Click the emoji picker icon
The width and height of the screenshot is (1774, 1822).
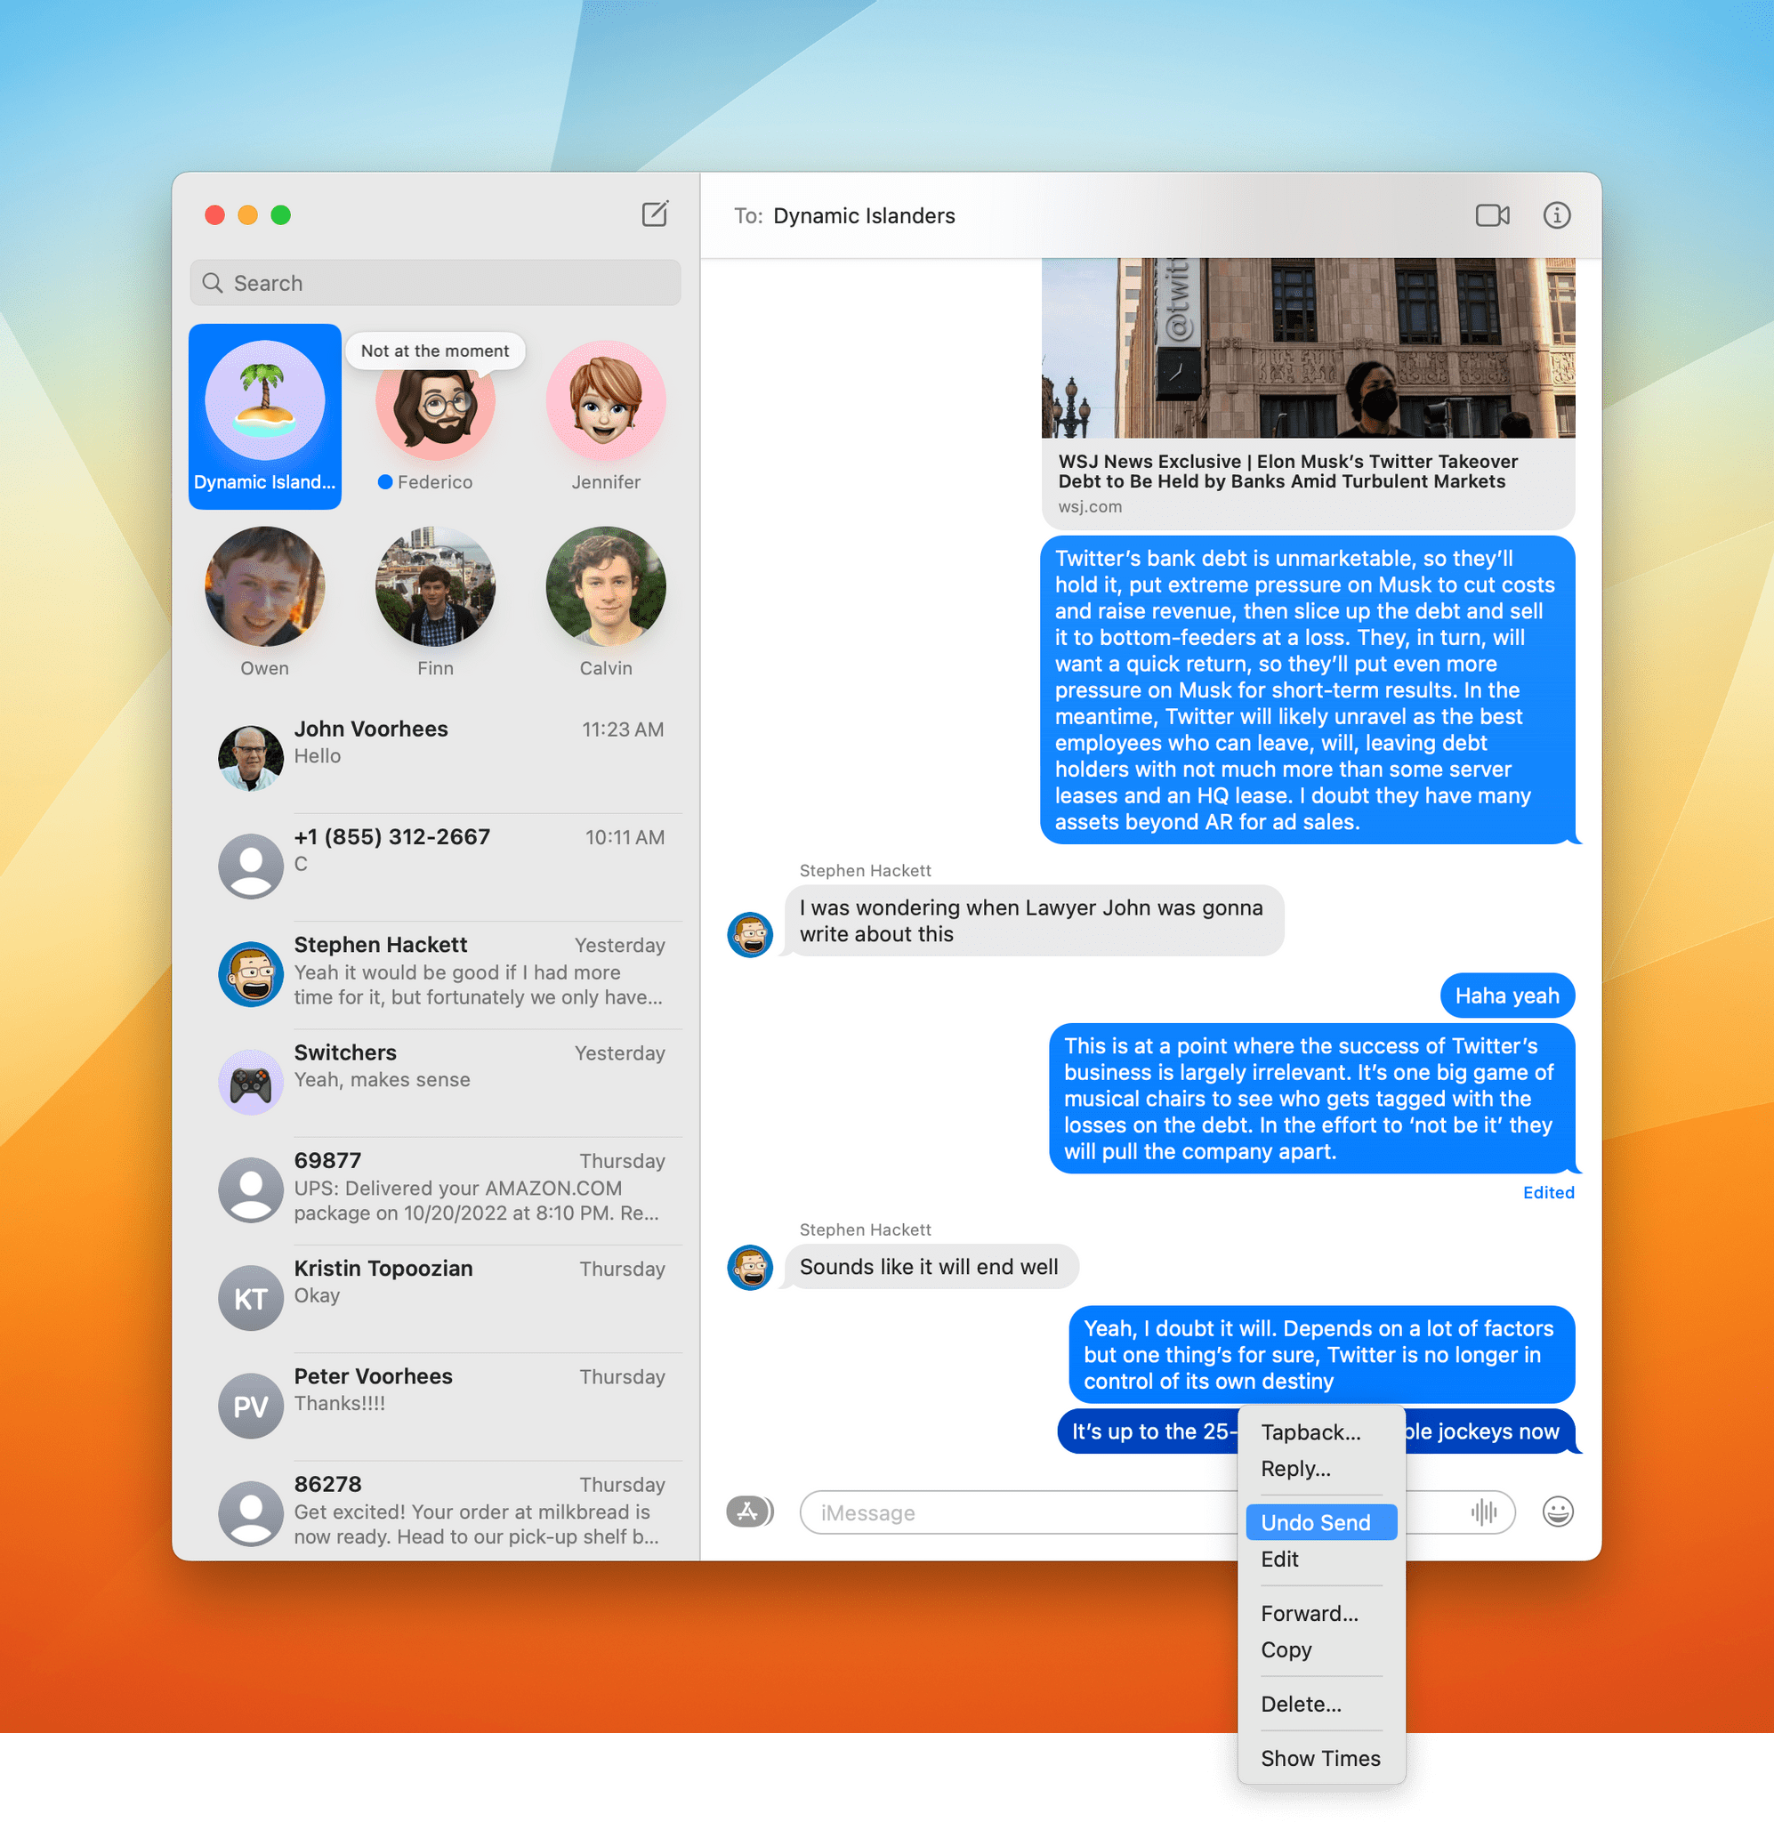point(1558,1512)
